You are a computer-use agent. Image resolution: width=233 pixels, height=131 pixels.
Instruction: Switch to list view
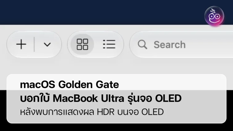(109, 44)
